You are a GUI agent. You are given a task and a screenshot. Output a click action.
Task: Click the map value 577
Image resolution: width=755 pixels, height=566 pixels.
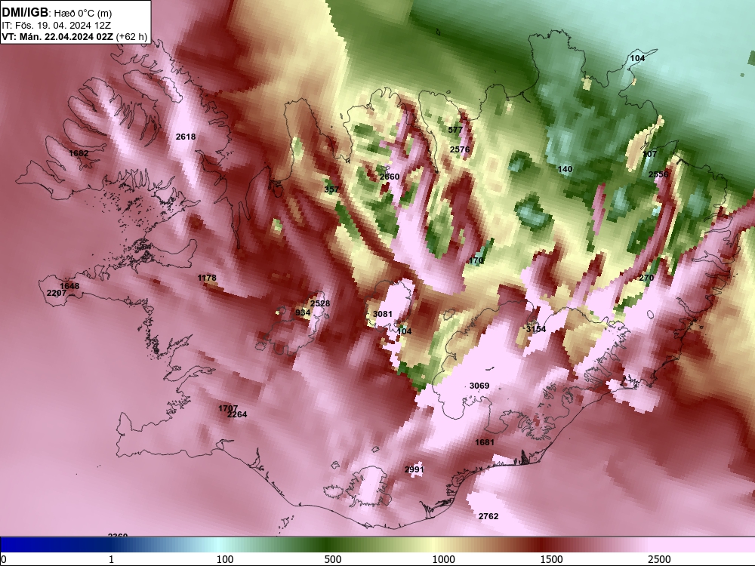tap(455, 130)
